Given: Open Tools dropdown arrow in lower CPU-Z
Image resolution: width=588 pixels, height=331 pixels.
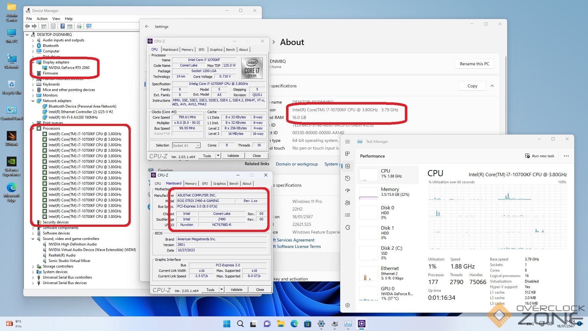Looking at the screenshot, I should tap(222, 290).
